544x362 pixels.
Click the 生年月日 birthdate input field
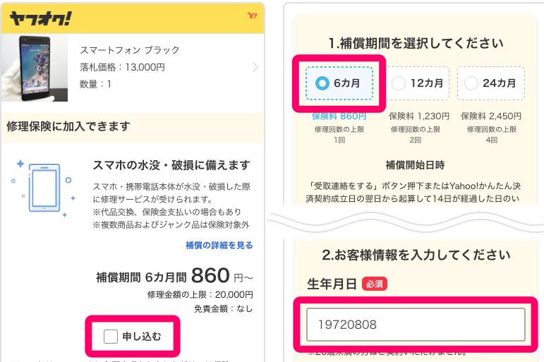416,325
